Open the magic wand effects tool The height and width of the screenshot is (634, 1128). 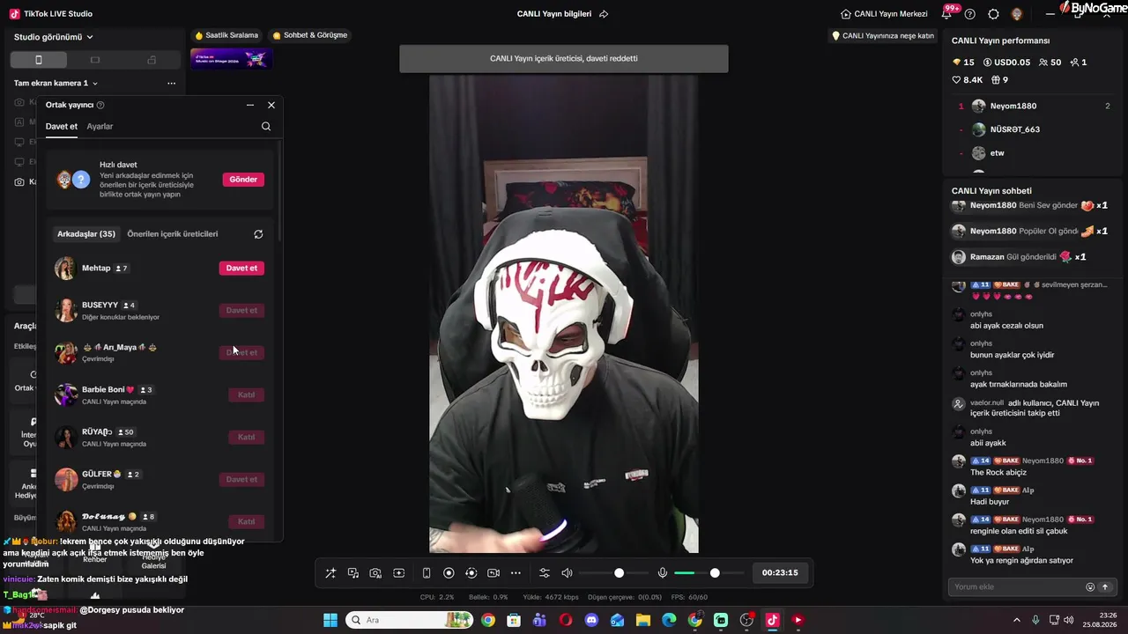[x=330, y=573]
